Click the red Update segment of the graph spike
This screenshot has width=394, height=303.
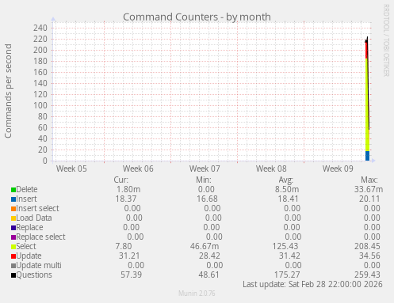pos(366,50)
